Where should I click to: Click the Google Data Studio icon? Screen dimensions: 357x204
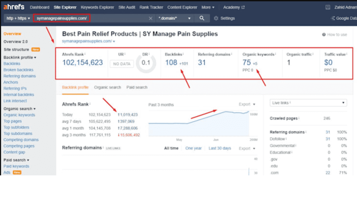click(x=333, y=18)
